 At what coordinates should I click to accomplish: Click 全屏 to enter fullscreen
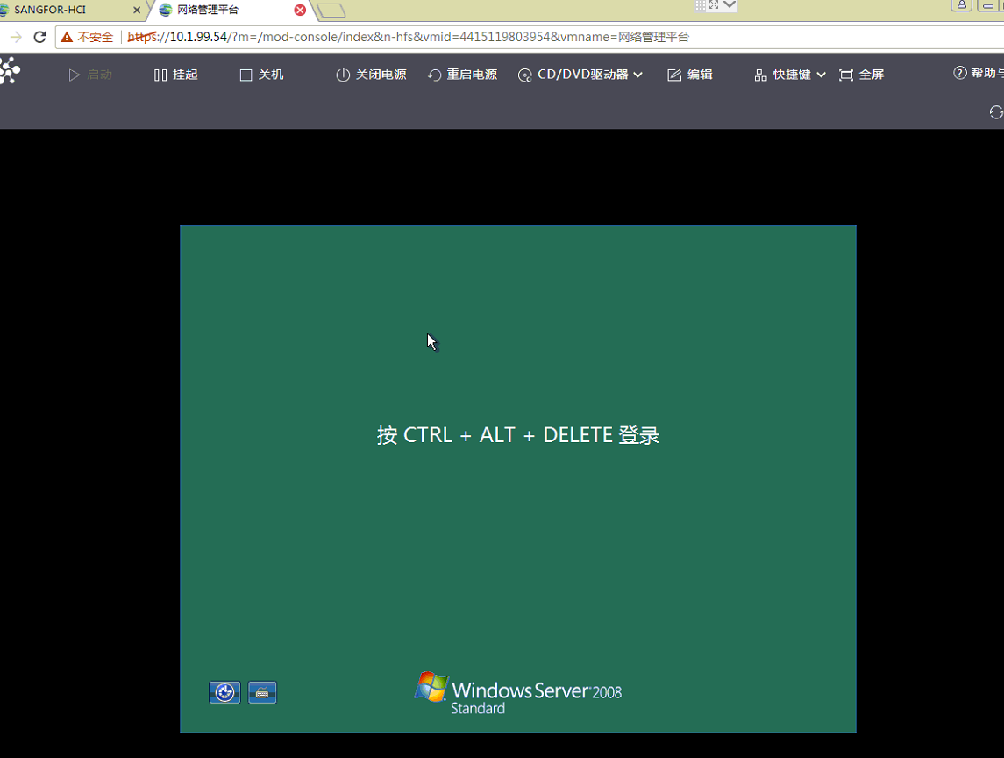[861, 75]
